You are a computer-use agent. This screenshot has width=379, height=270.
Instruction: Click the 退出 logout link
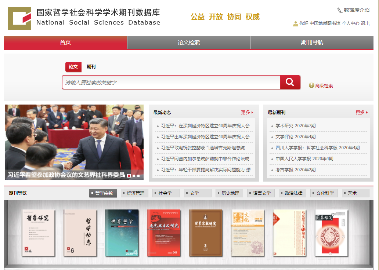point(365,23)
